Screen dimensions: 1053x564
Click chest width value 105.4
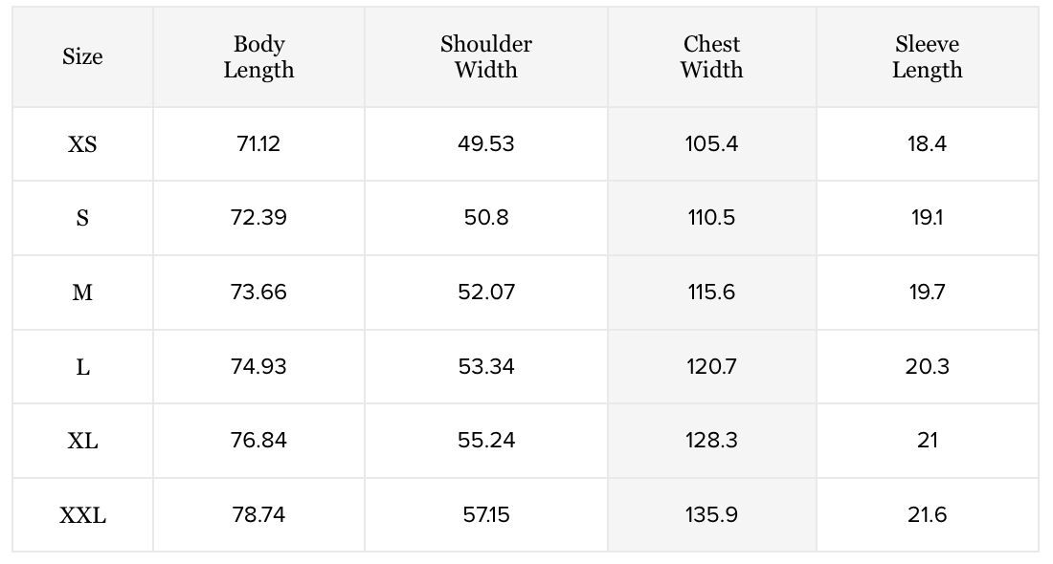[712, 144]
